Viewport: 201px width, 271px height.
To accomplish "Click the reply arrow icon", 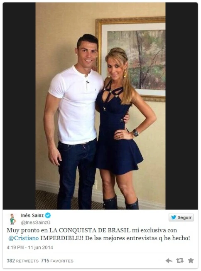I will click(169, 261).
